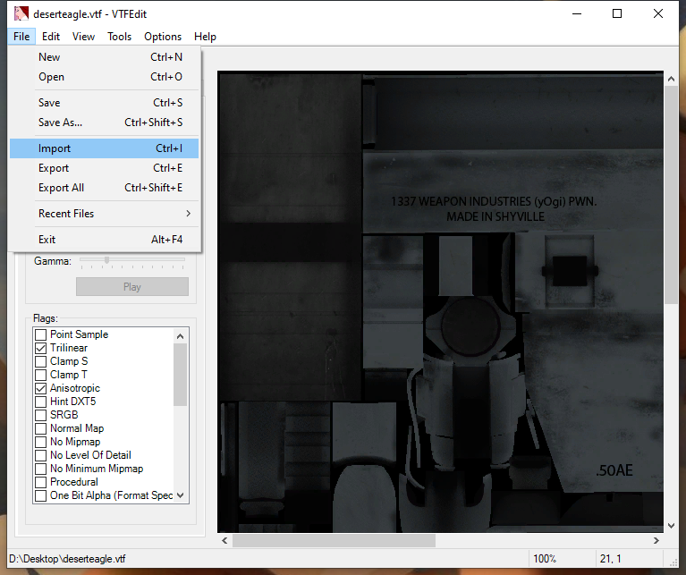Screen dimensions: 686x575
Task: Select Save As... menu entry
Action: point(104,123)
